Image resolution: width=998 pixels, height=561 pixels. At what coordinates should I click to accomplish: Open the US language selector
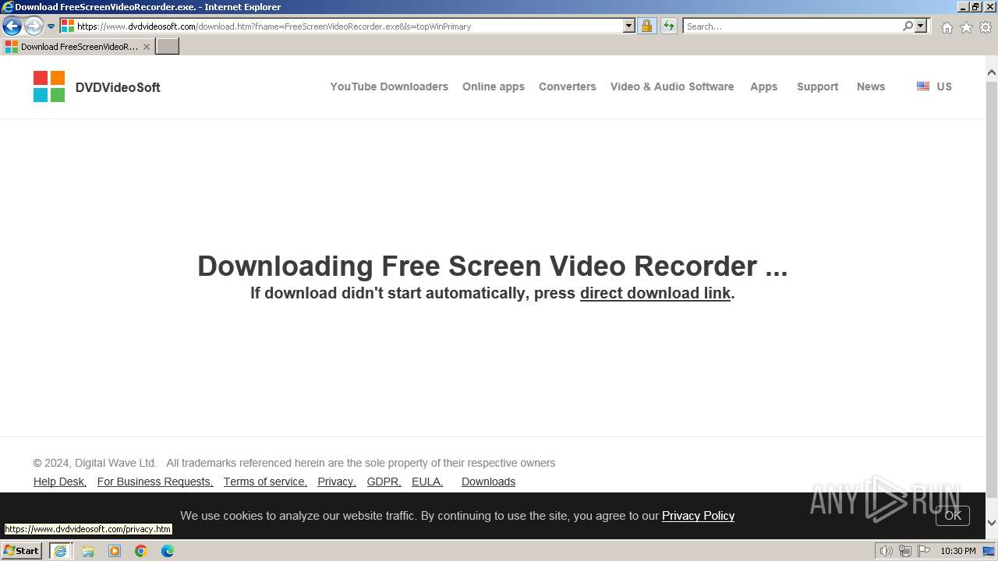934,86
